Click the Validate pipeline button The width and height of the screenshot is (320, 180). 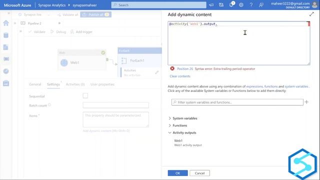point(37,32)
